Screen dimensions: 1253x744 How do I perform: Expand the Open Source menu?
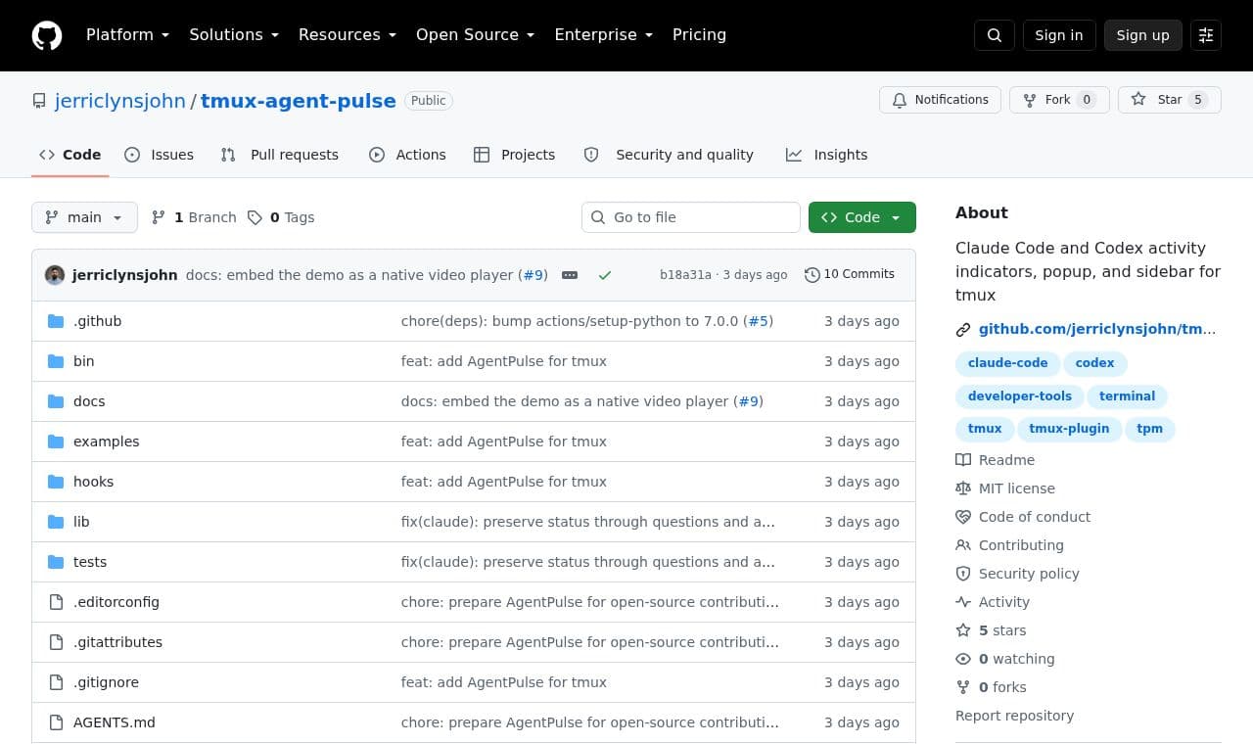(x=476, y=35)
